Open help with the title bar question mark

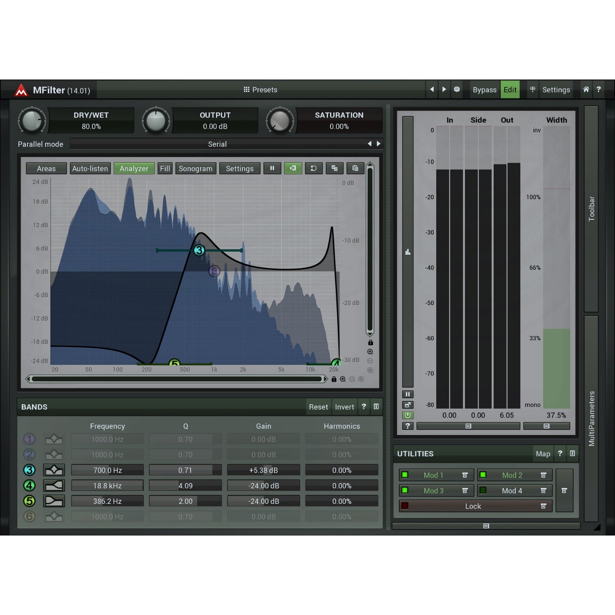(x=599, y=89)
